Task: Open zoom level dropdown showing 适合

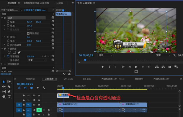Action: (x=105, y=55)
